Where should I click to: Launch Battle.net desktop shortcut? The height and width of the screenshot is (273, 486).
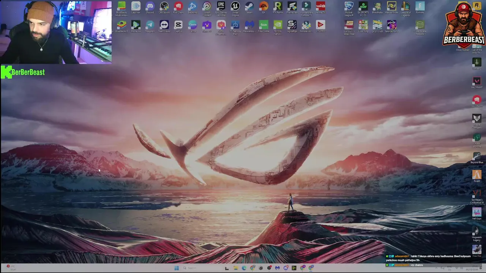(x=193, y=8)
